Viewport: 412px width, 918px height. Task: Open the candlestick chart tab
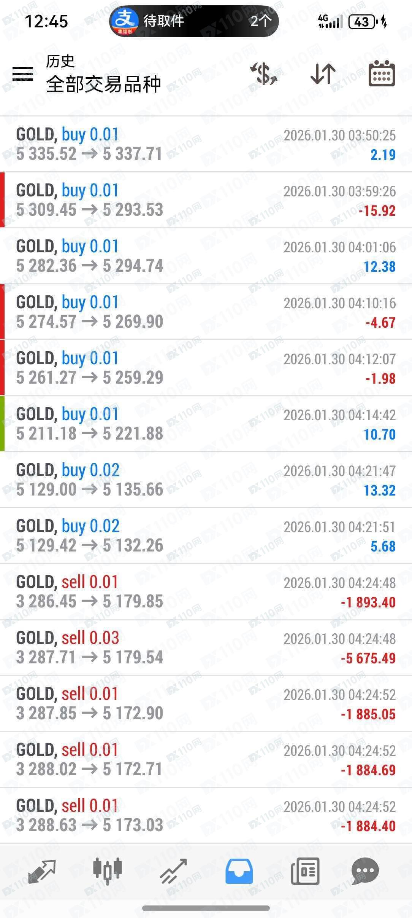tap(107, 871)
